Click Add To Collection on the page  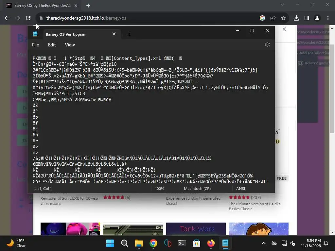click(x=314, y=53)
